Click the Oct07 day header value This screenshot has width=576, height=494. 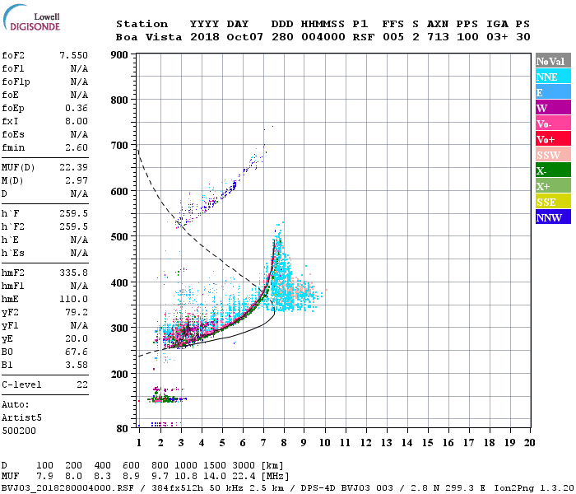click(x=245, y=37)
